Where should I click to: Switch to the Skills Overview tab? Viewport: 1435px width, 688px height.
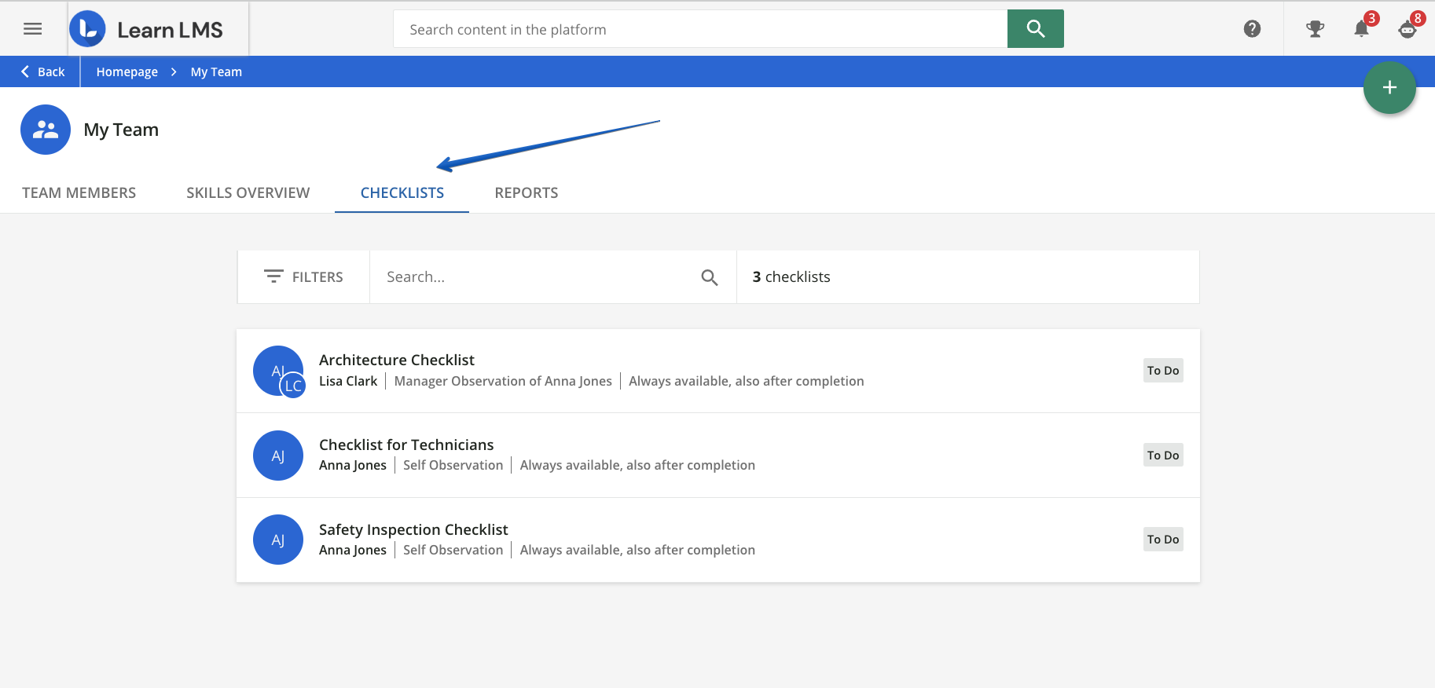[248, 192]
